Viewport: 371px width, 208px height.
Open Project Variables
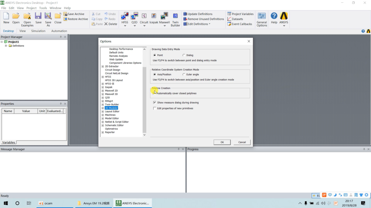pos(241,14)
